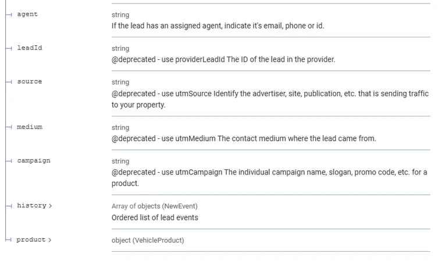Click the product property label
The image size is (442, 264).
[31, 240]
